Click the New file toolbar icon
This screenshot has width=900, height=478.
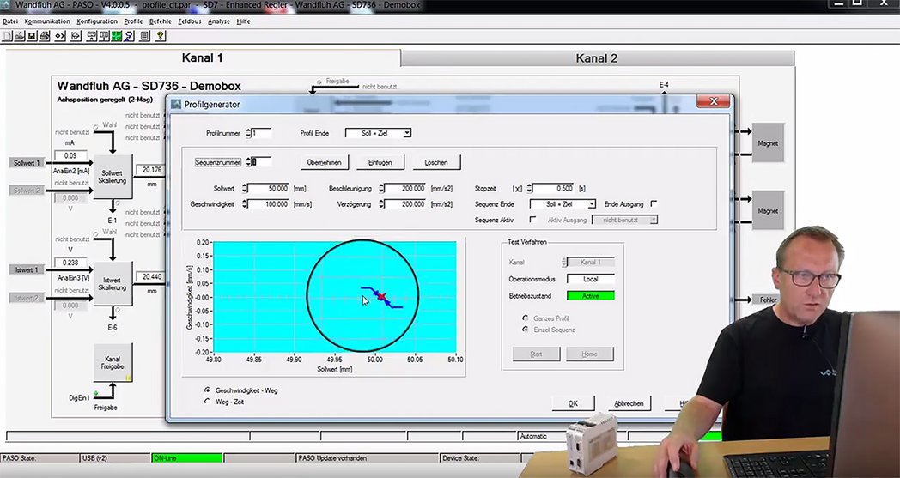7,36
